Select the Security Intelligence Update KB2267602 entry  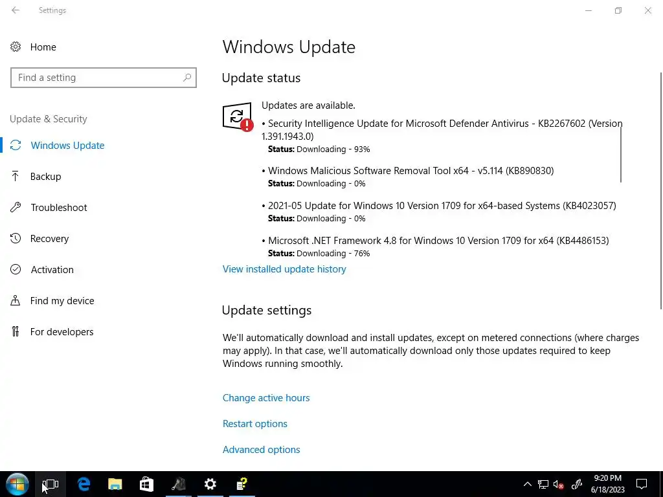tap(442, 129)
